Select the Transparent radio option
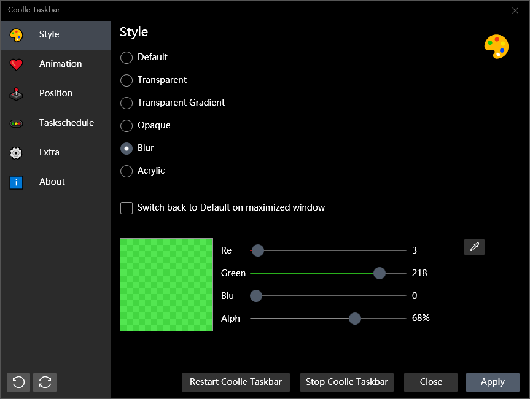 127,80
